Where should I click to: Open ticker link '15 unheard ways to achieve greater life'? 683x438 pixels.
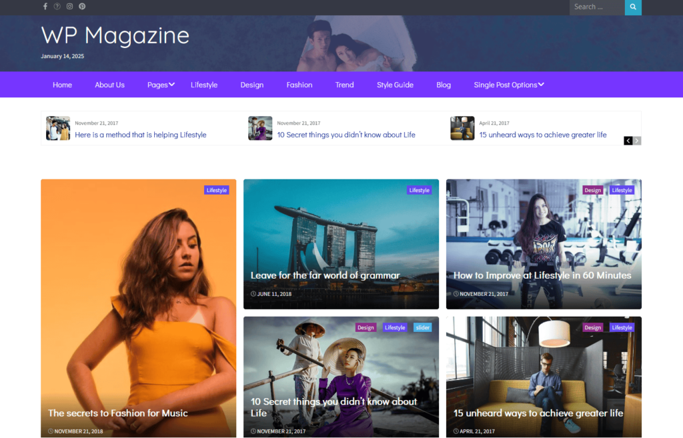[543, 135]
